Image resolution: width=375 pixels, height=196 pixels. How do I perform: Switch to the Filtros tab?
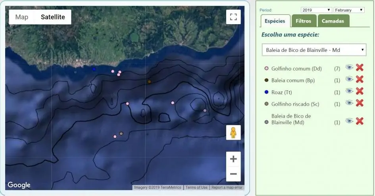[304, 21]
